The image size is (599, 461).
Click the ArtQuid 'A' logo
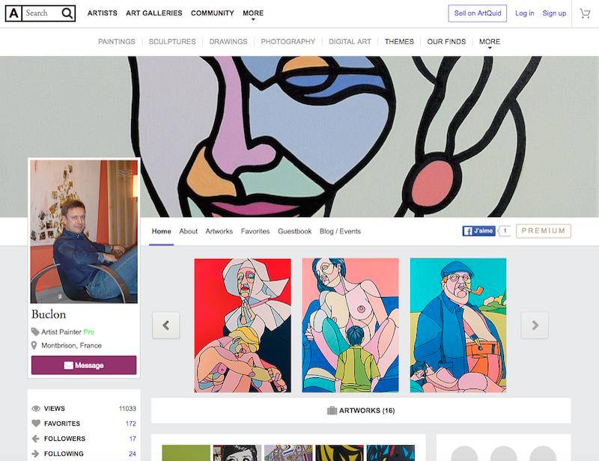(x=13, y=13)
